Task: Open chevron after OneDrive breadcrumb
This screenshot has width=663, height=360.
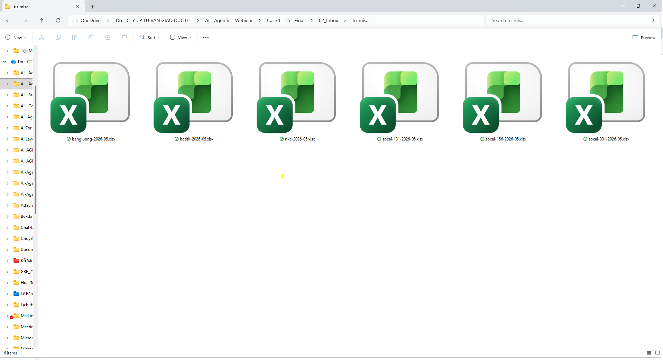Action: click(108, 20)
